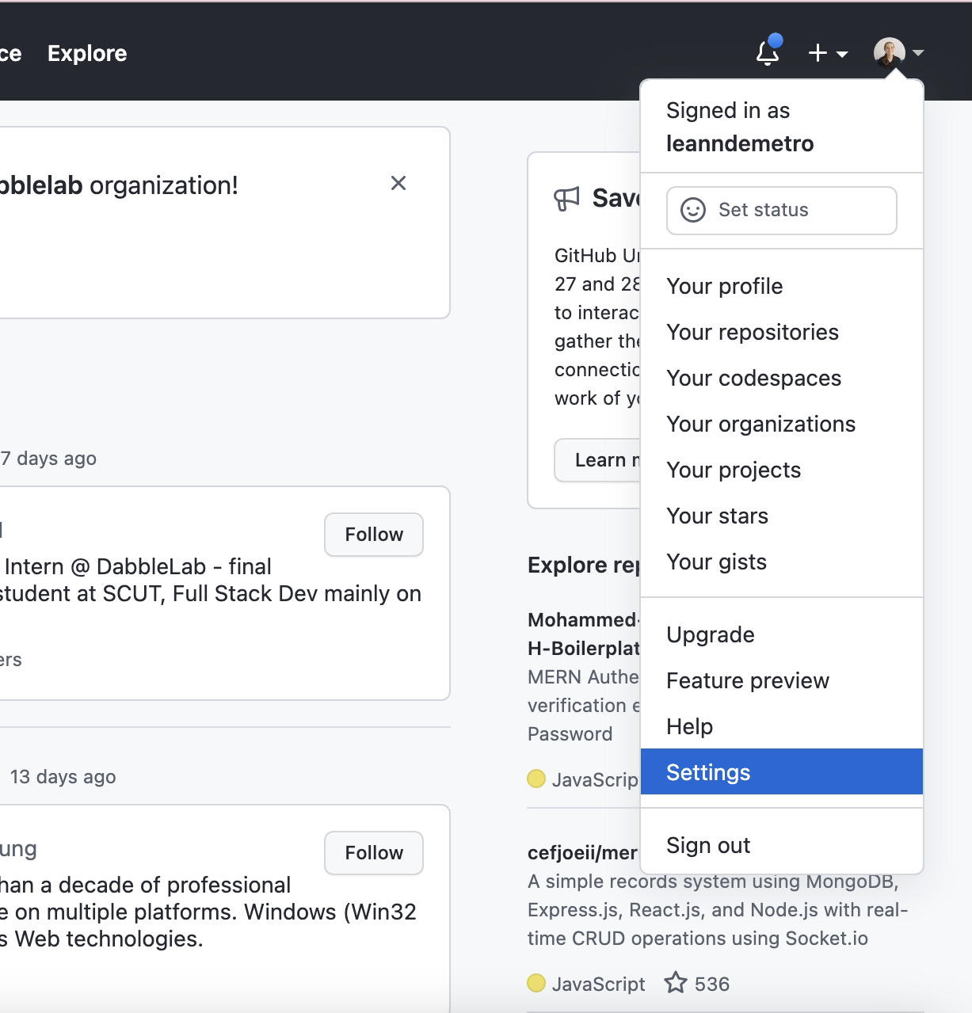The width and height of the screenshot is (972, 1013).
Task: Dismiss the organization banner with X
Action: 398,184
